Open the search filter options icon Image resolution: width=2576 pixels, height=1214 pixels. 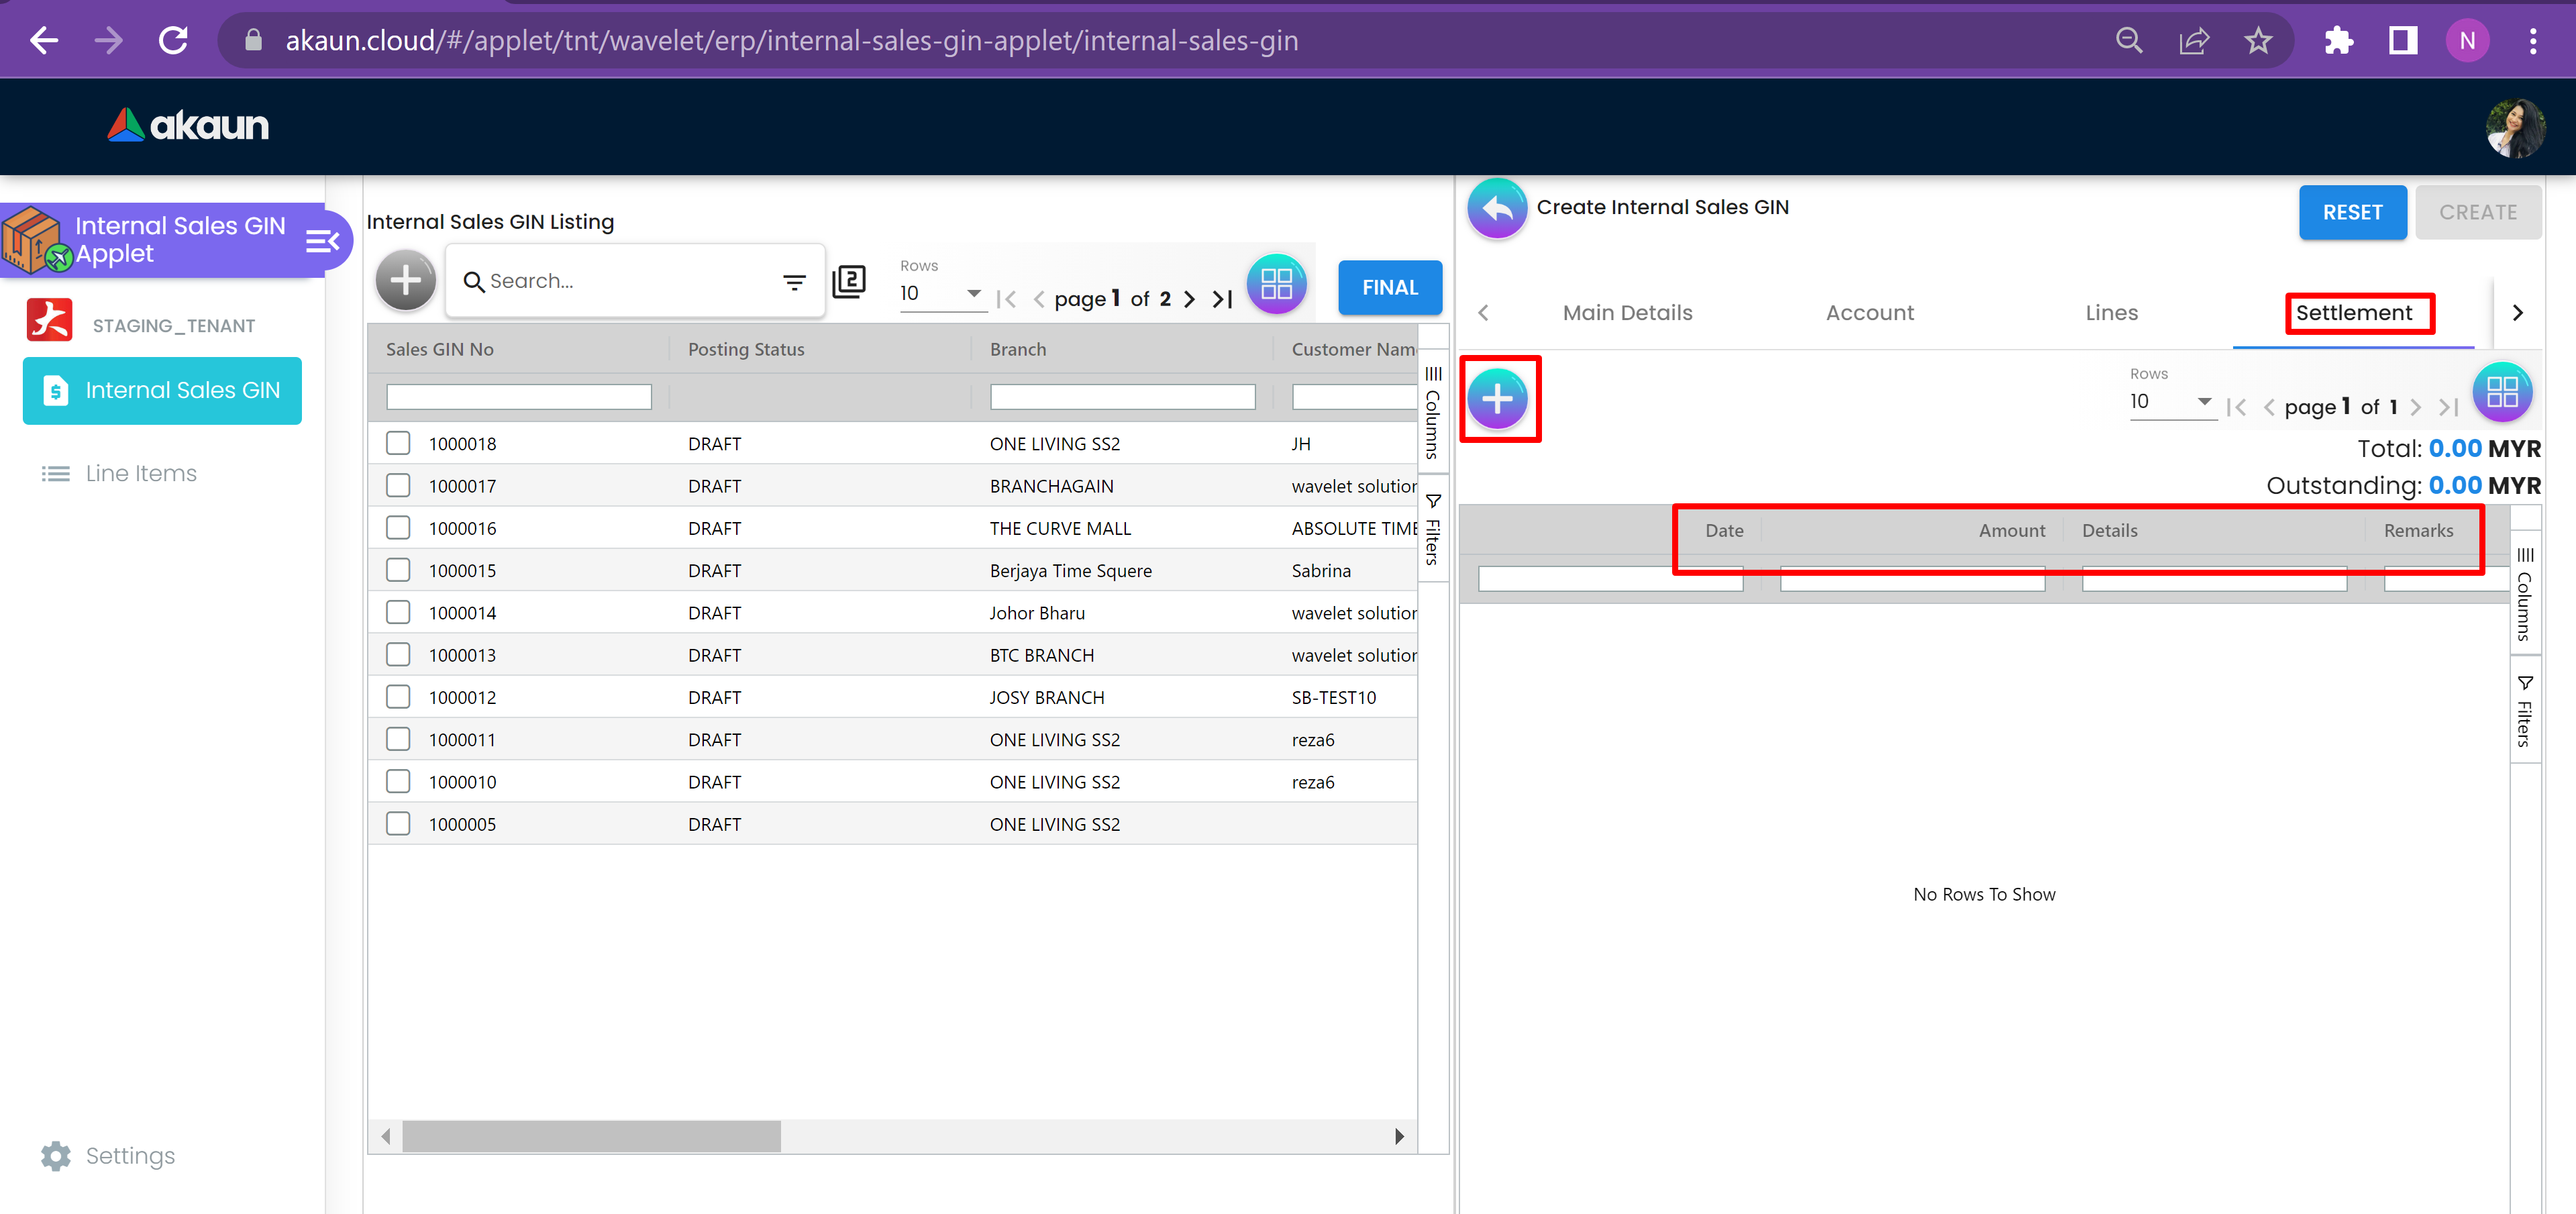(x=794, y=282)
